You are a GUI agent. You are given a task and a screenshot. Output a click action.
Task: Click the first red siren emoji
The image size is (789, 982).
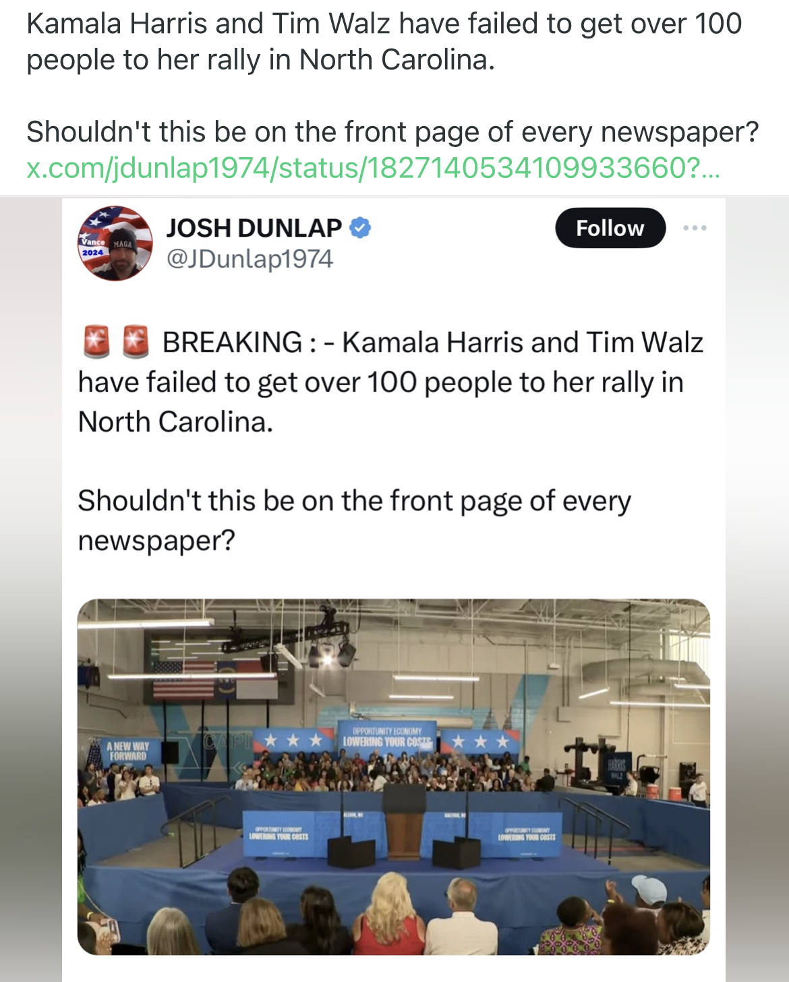[96, 341]
